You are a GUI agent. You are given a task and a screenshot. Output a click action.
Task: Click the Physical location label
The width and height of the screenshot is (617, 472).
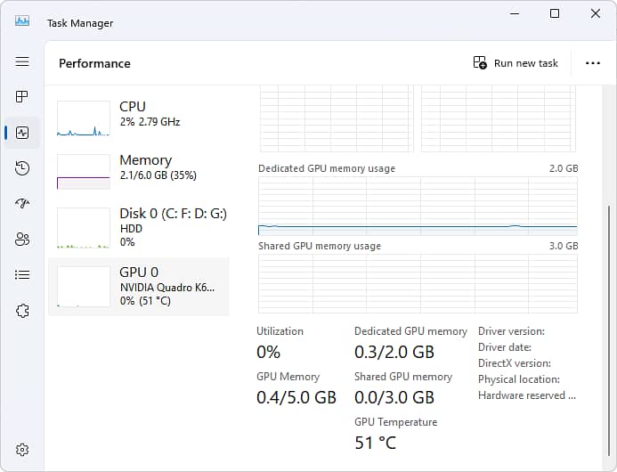coord(519,379)
